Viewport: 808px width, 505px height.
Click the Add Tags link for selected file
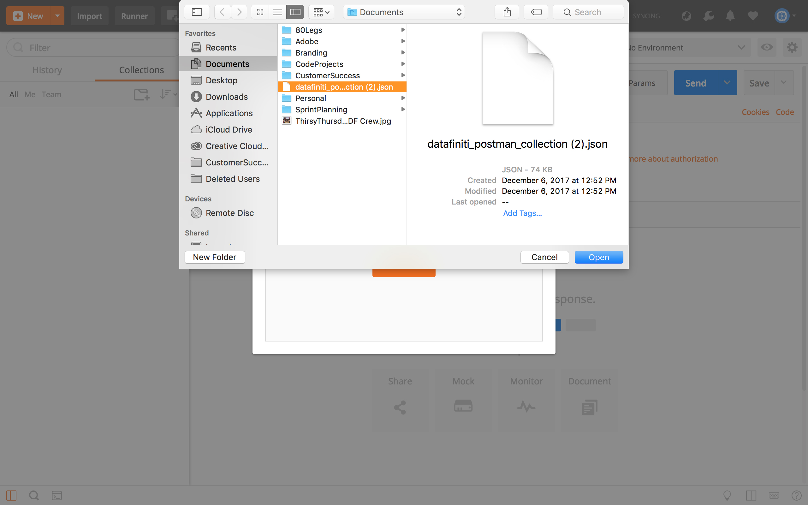point(522,212)
